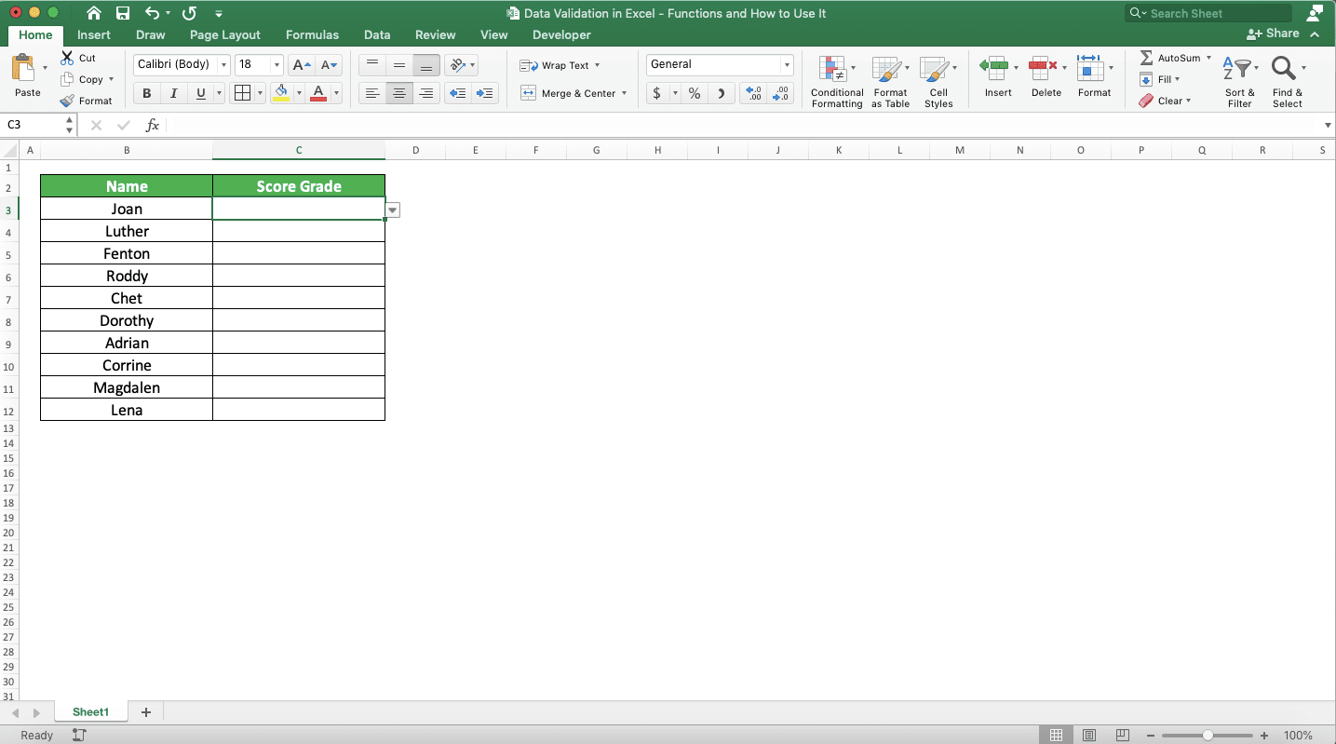Apply the red font color
The height and width of the screenshot is (744, 1336).
click(318, 93)
